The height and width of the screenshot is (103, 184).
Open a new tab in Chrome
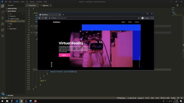coord(63,15)
